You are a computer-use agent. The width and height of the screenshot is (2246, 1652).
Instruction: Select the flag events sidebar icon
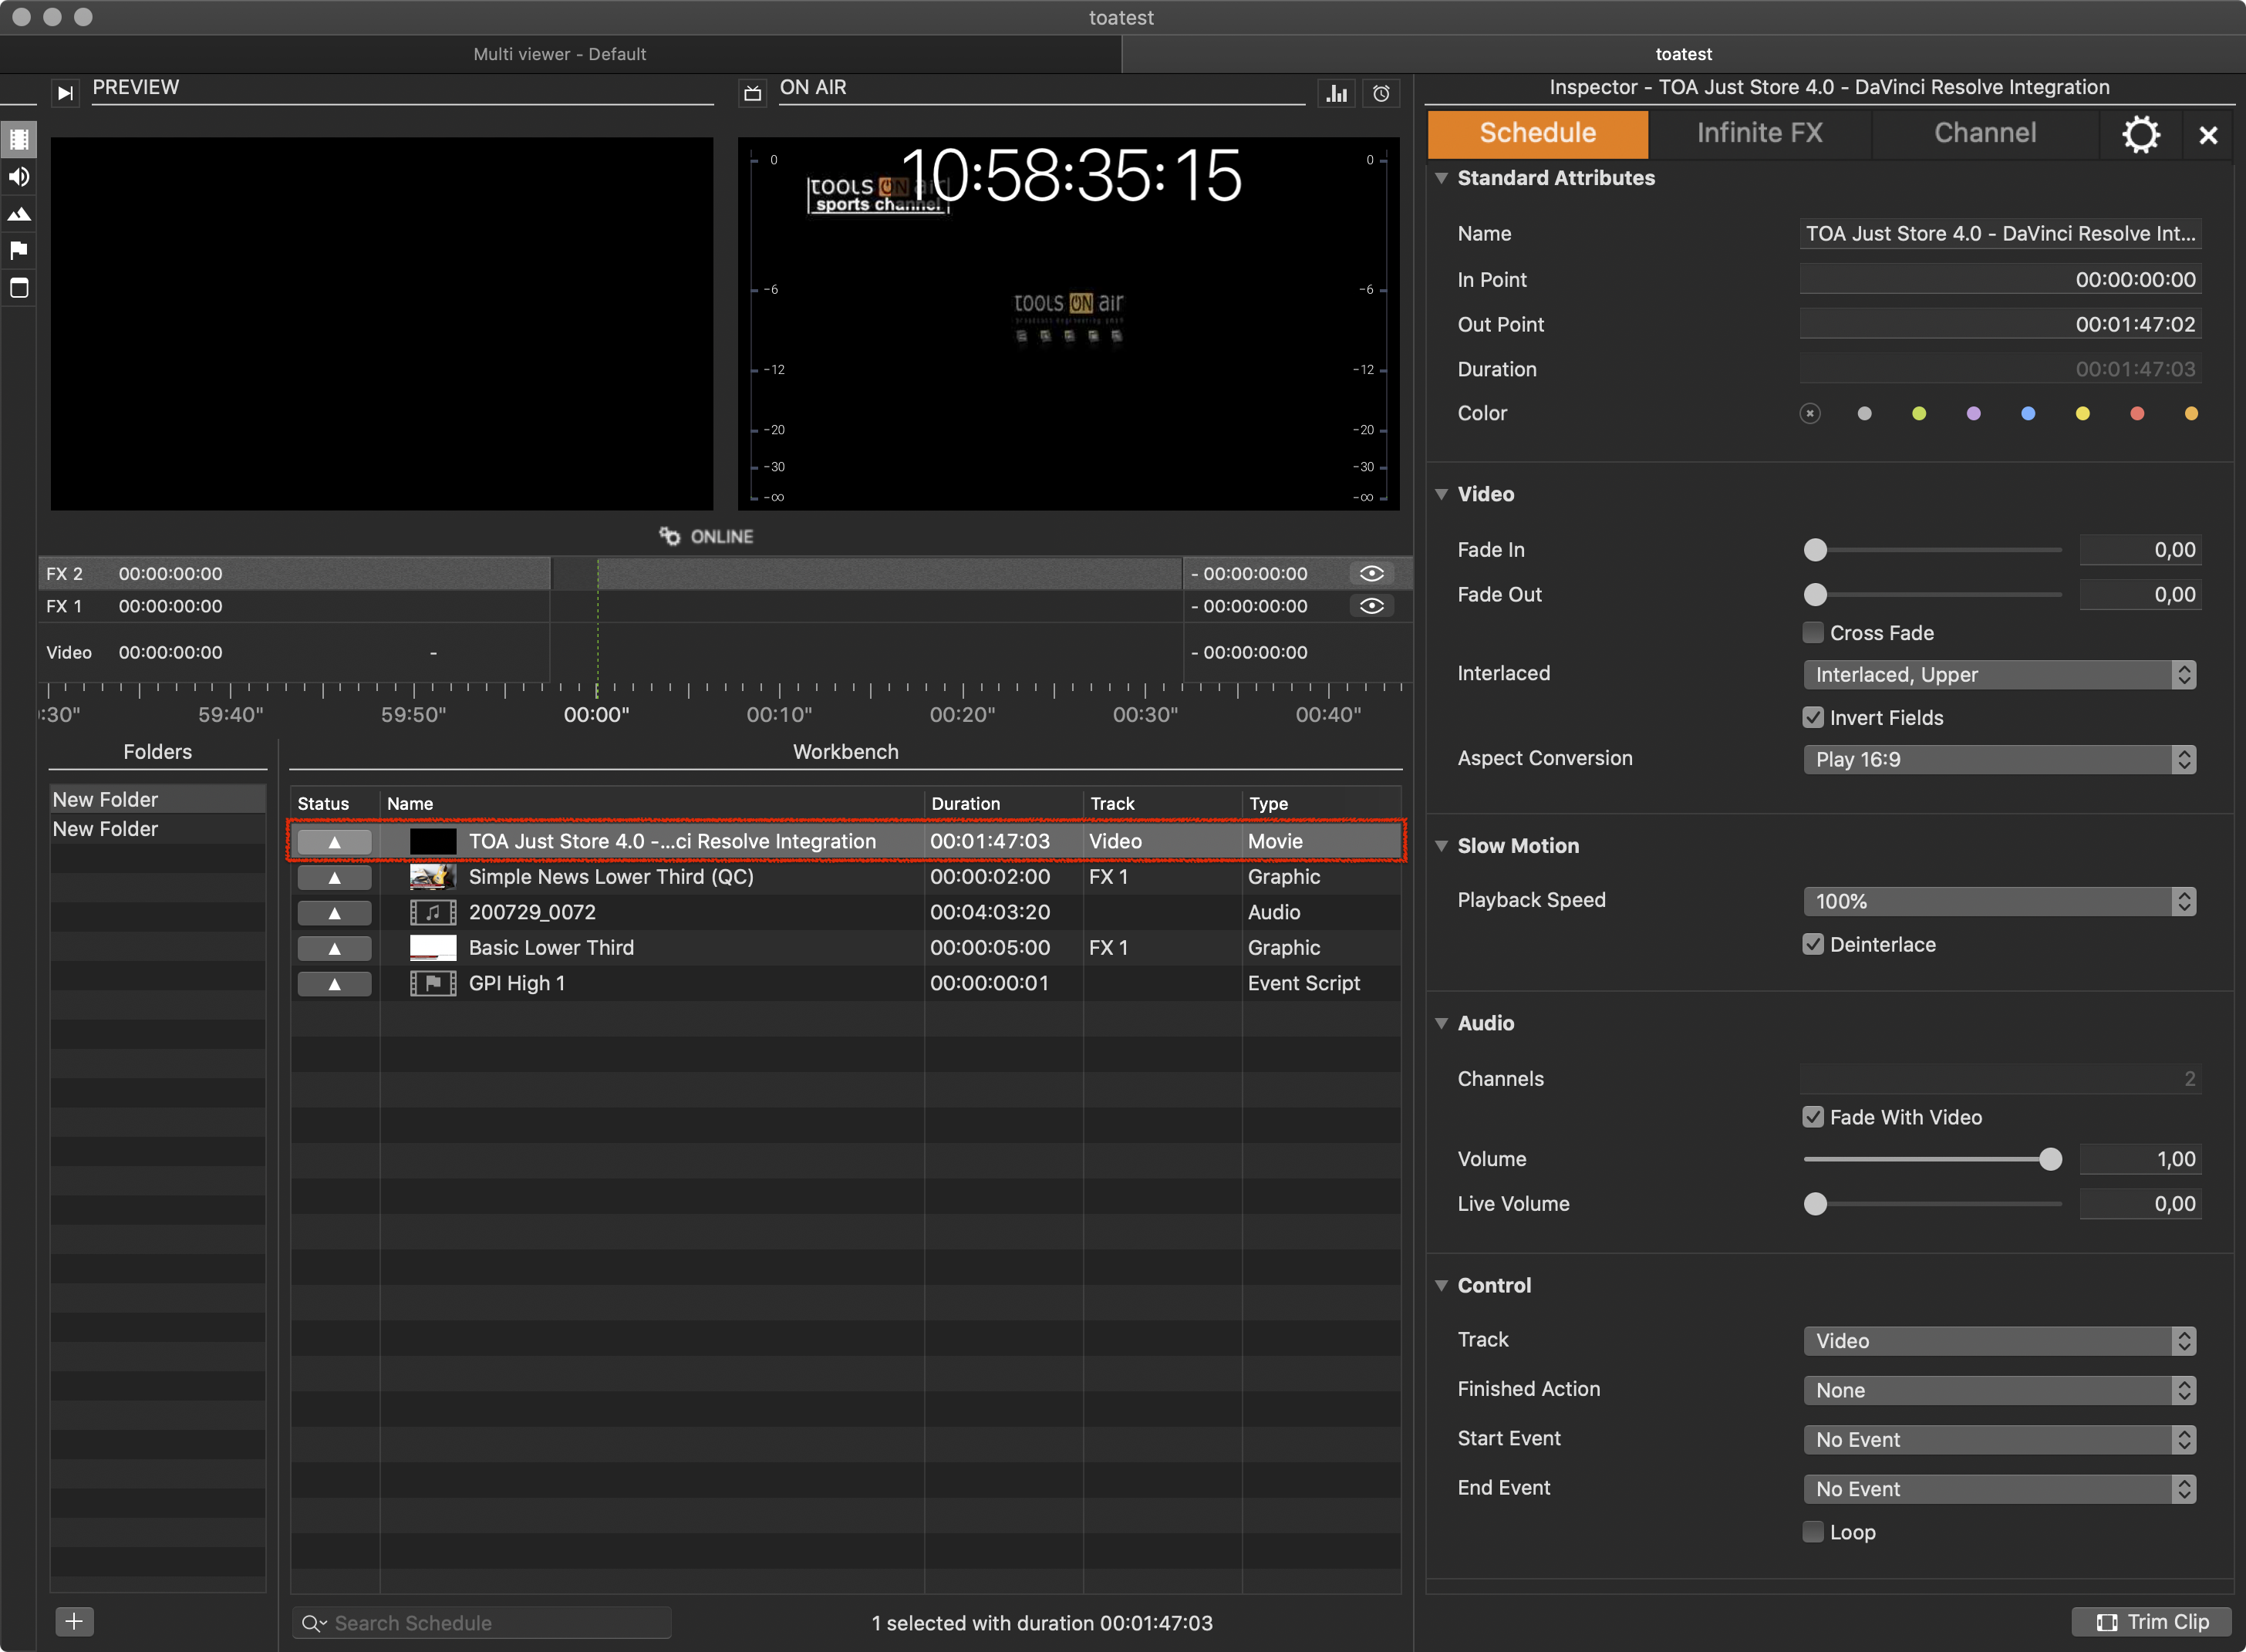pos(19,250)
